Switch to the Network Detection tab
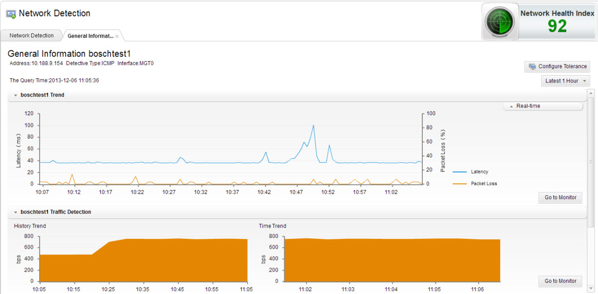The image size is (598, 294). pyautogui.click(x=31, y=35)
